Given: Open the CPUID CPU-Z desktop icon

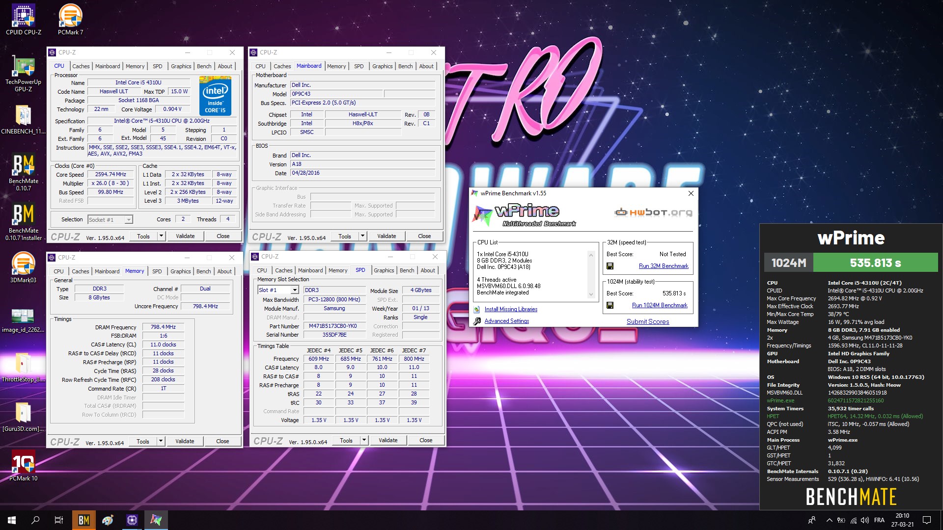Looking at the screenshot, I should (x=23, y=20).
